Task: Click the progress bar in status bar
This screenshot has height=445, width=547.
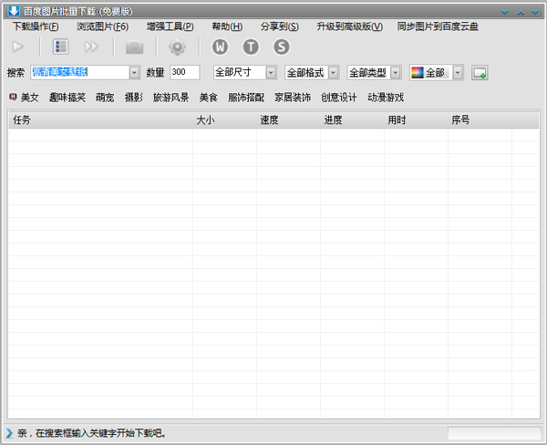Action: (494, 433)
